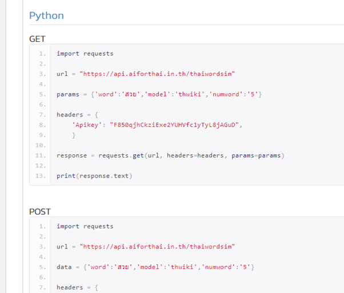Click the thaiwordsim URL string in the POST code
The height and width of the screenshot is (293, 344).
click(x=157, y=247)
